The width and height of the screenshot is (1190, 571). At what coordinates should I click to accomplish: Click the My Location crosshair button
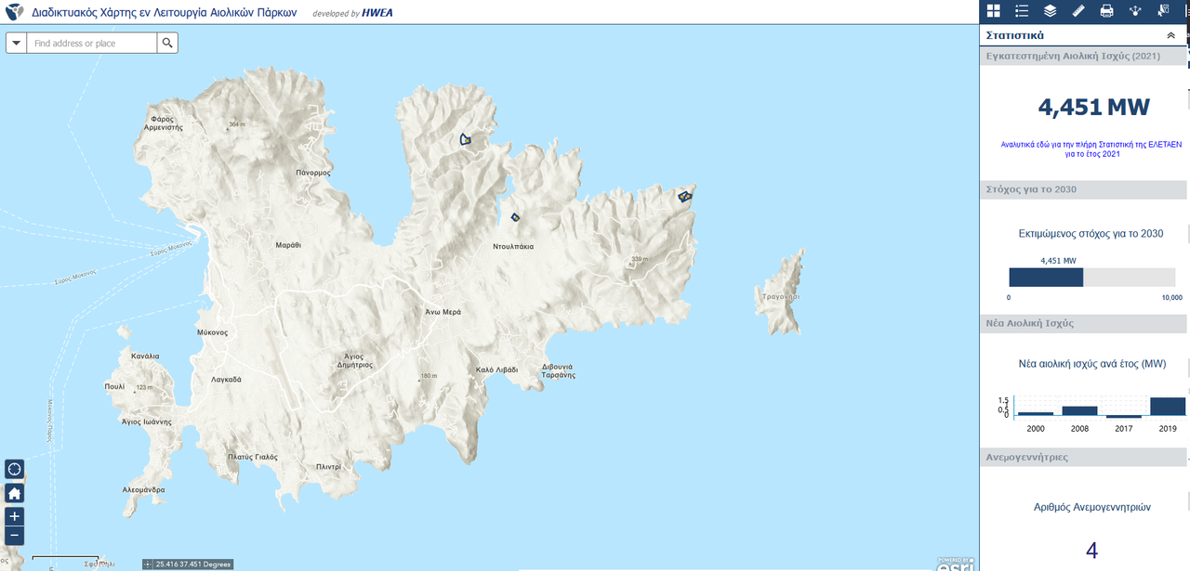coord(14,469)
